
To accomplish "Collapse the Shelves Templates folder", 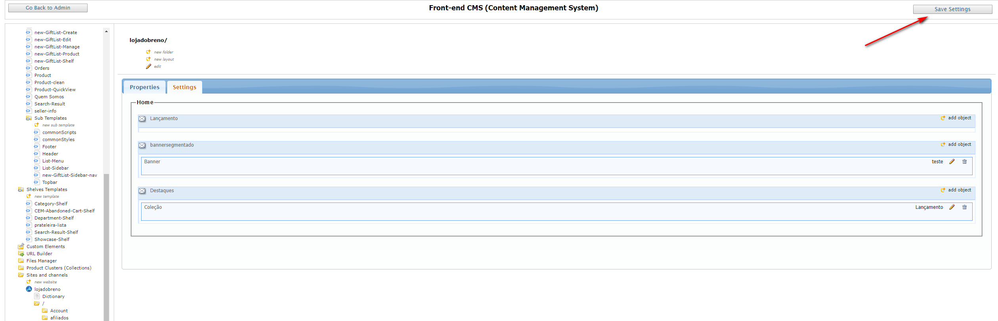I will 21,189.
